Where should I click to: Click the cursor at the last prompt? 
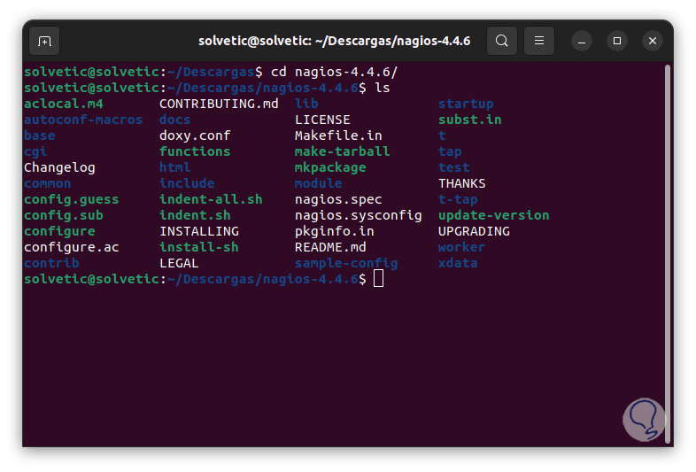(378, 279)
